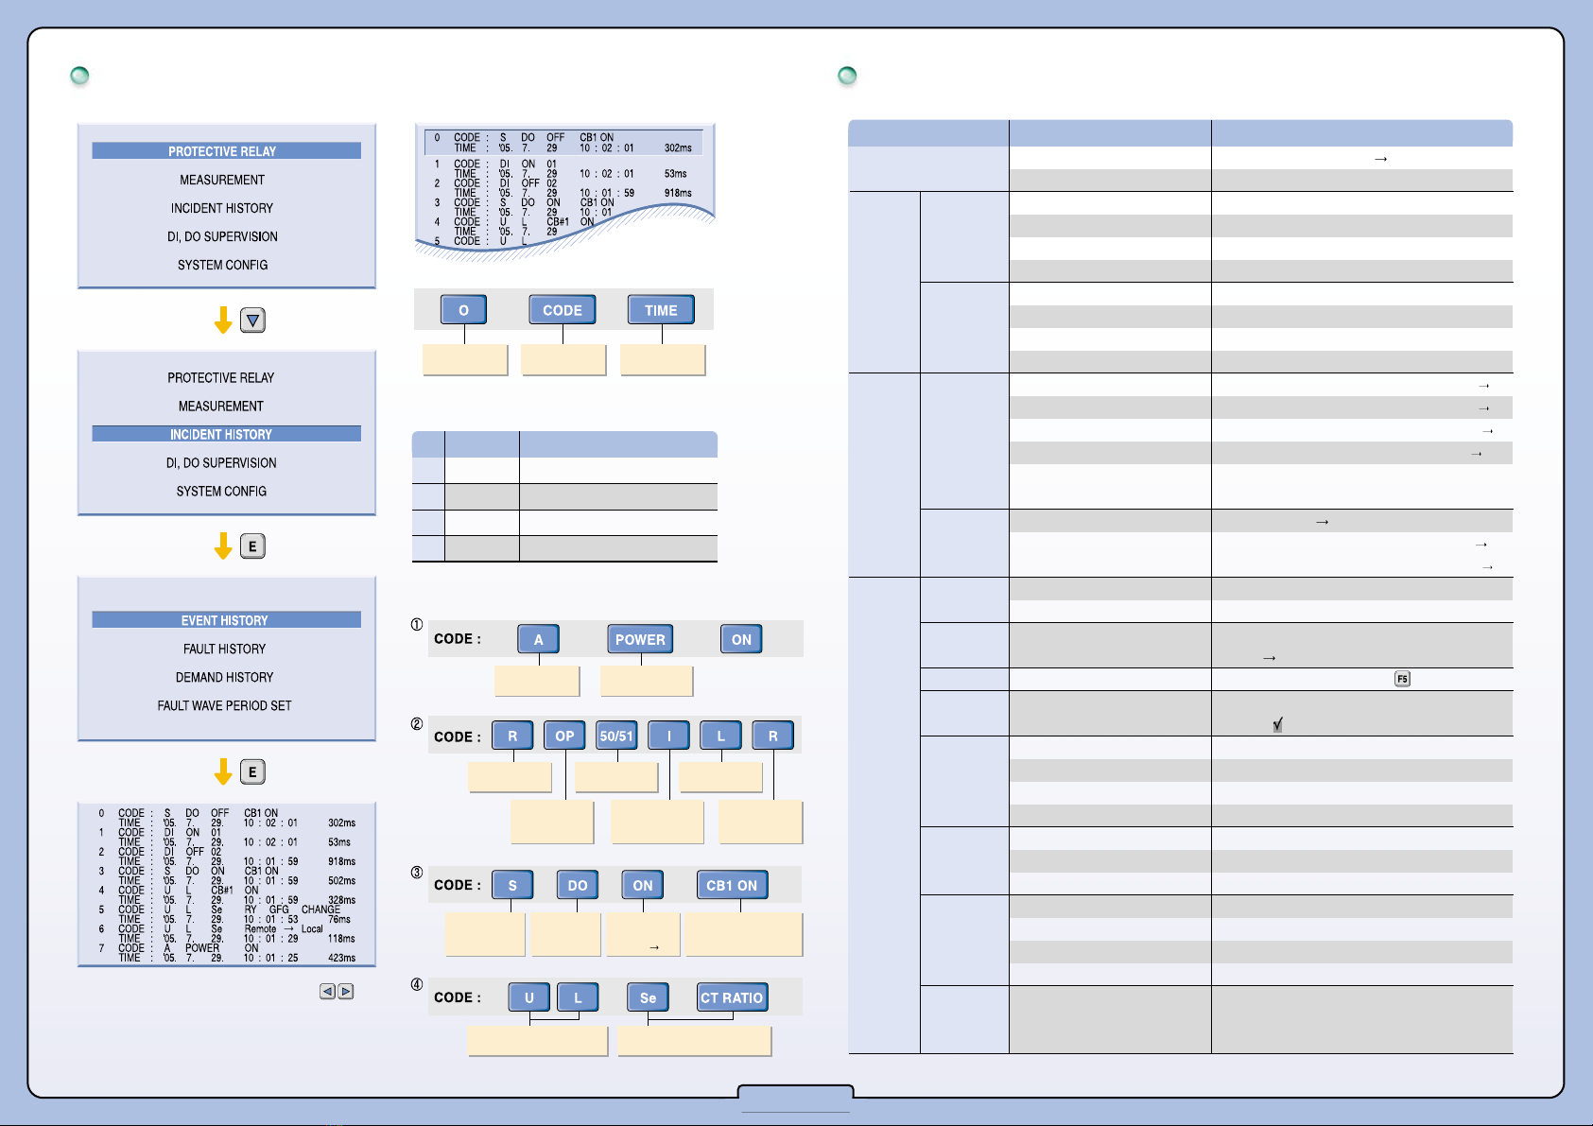1593x1126 pixels.
Task: Click the E key below the INCIDENT HISTORY menu
Action: click(x=252, y=546)
